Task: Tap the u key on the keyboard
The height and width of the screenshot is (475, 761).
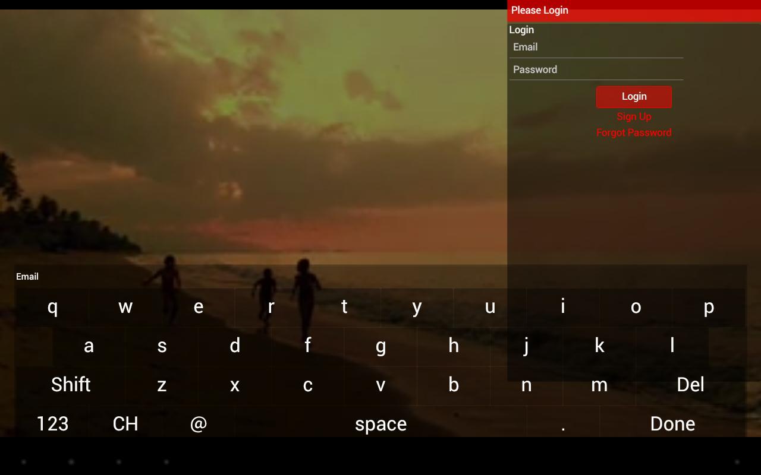Action: point(490,307)
